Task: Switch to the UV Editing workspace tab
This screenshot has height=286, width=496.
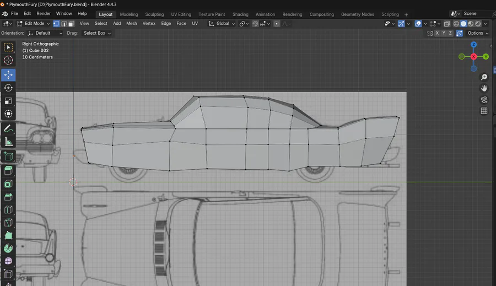Action: pyautogui.click(x=181, y=14)
